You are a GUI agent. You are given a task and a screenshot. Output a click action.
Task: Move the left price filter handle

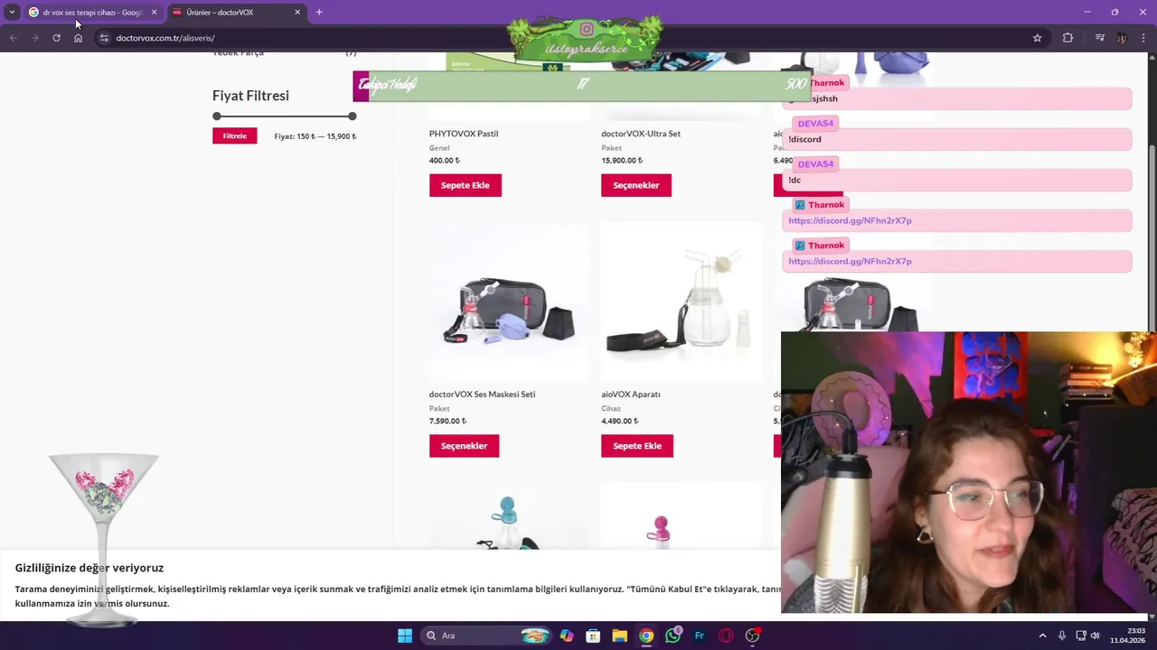click(x=217, y=116)
